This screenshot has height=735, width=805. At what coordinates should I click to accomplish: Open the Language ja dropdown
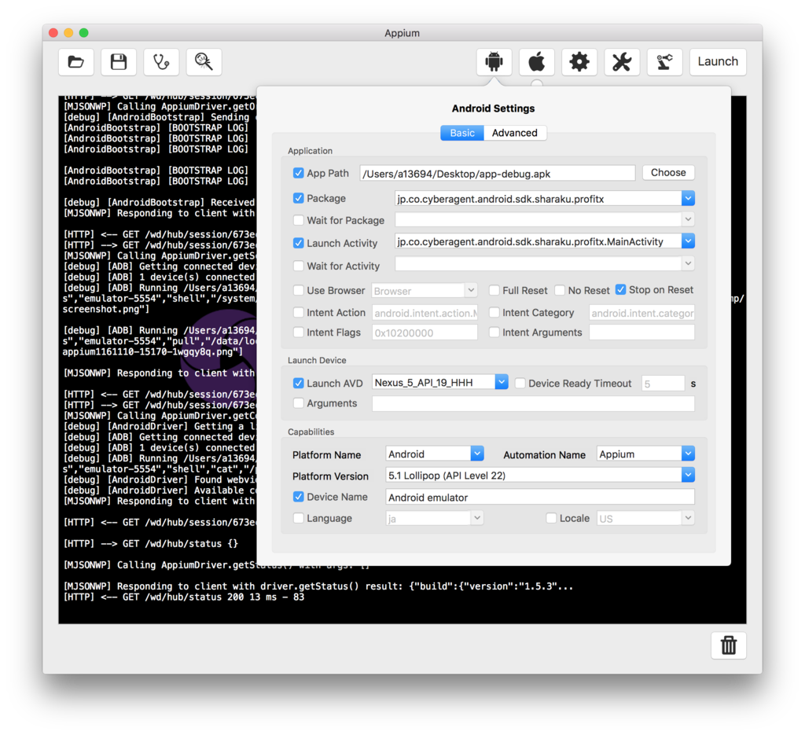coord(477,518)
